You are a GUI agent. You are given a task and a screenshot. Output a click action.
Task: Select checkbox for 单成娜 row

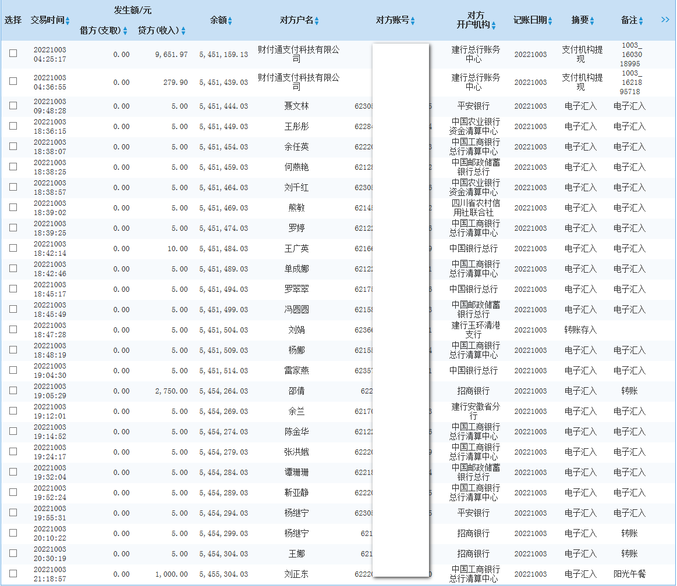[x=13, y=268]
